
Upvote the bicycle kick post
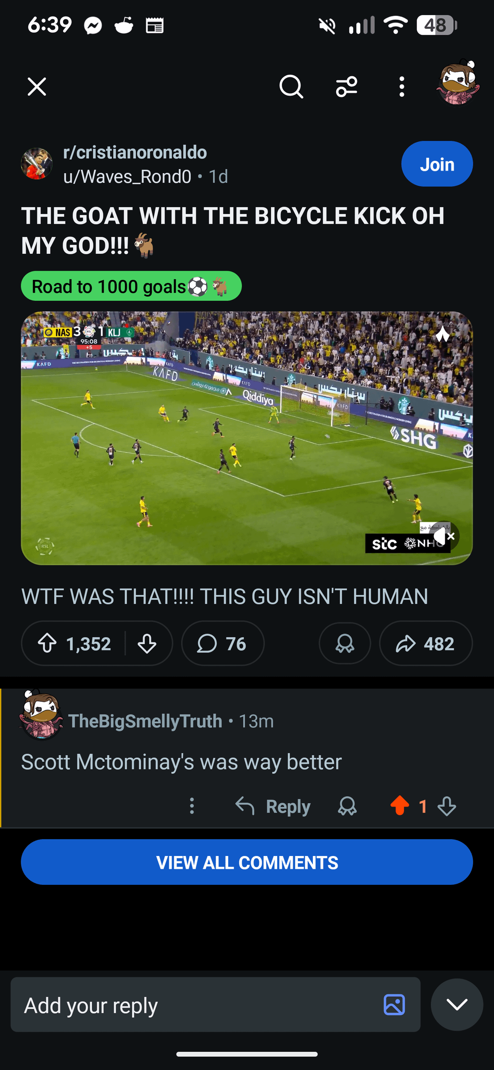tap(47, 643)
